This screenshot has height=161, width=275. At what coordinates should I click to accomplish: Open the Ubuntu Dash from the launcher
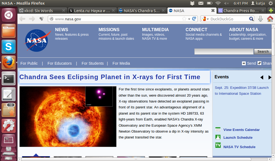click(x=8, y=15)
